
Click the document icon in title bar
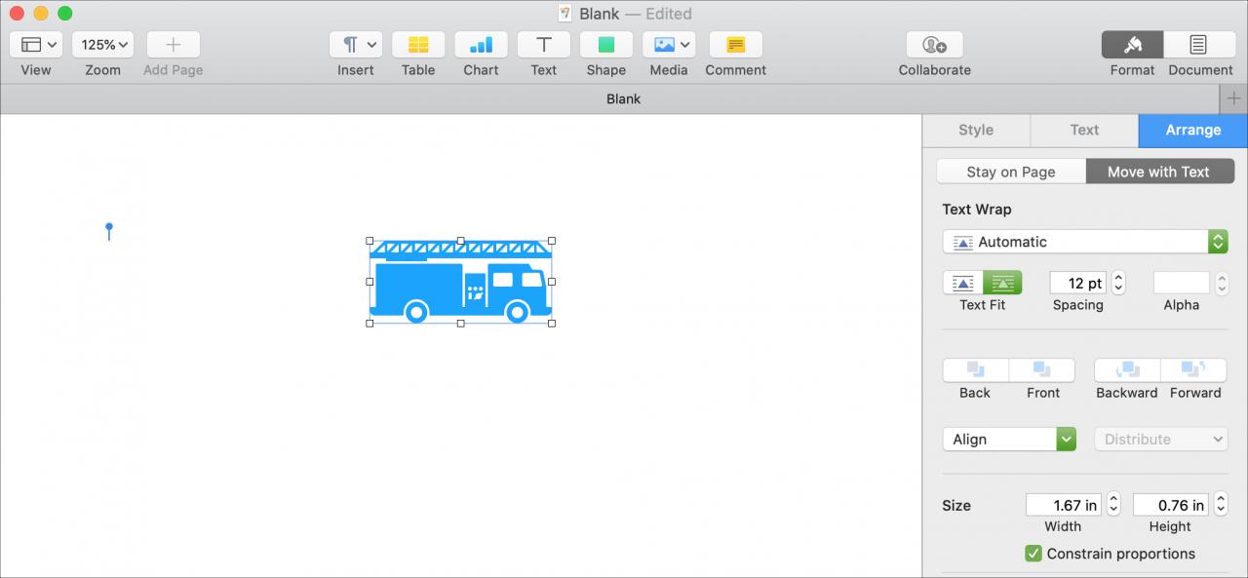pyautogui.click(x=565, y=14)
